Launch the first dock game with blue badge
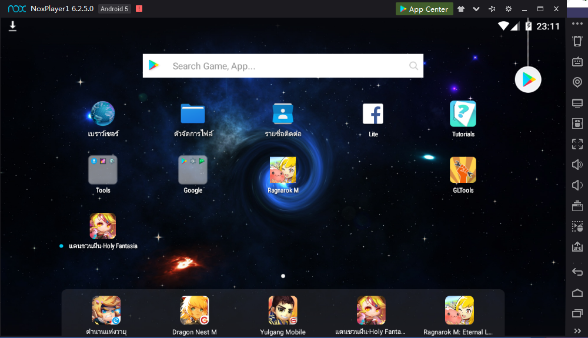Image resolution: width=588 pixels, height=338 pixels. (x=106, y=310)
